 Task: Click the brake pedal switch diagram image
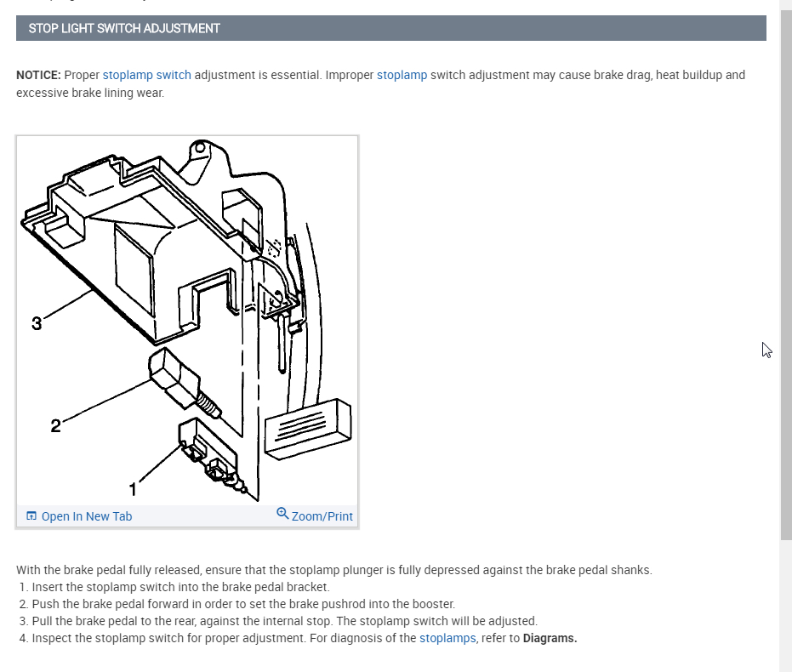coord(187,321)
